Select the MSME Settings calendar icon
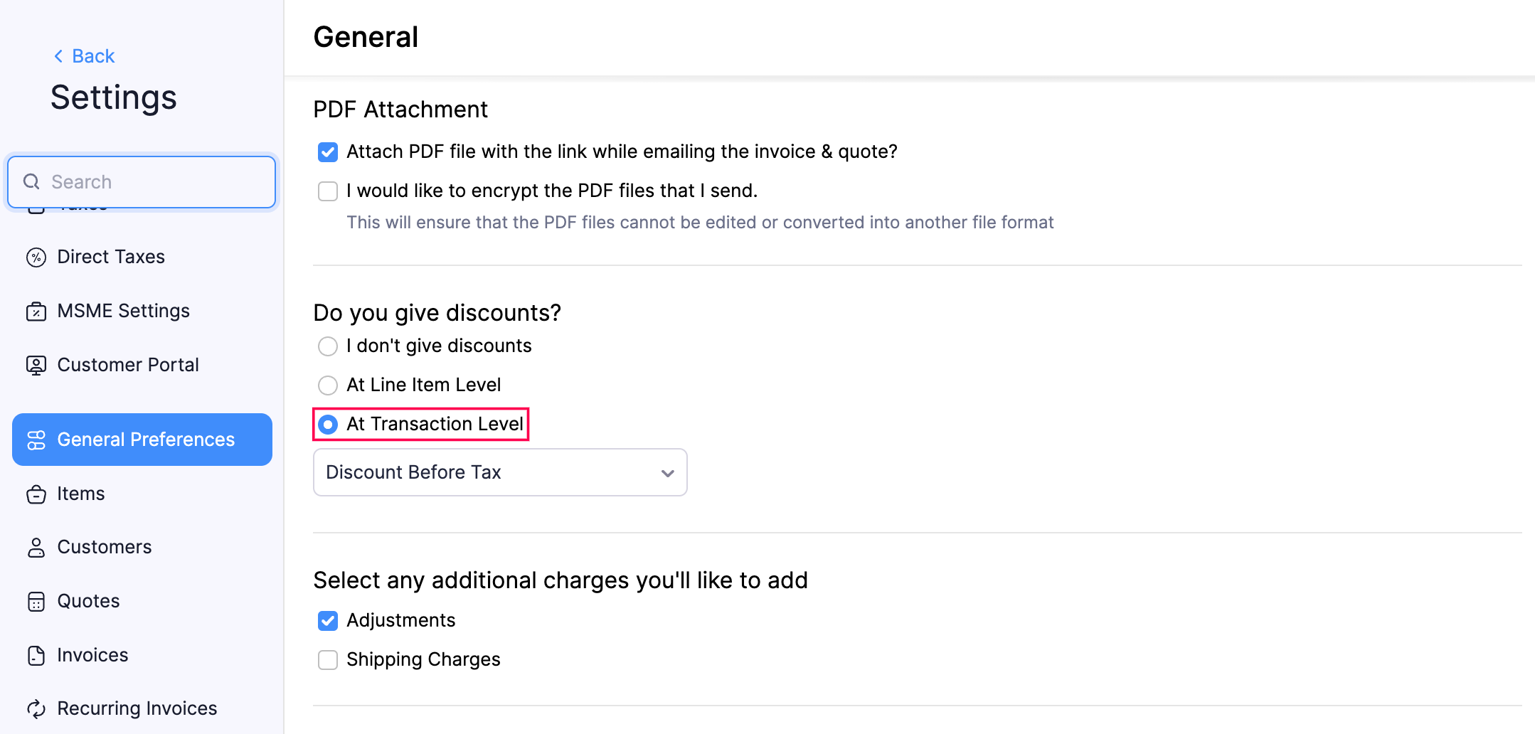This screenshot has width=1535, height=734. [37, 311]
